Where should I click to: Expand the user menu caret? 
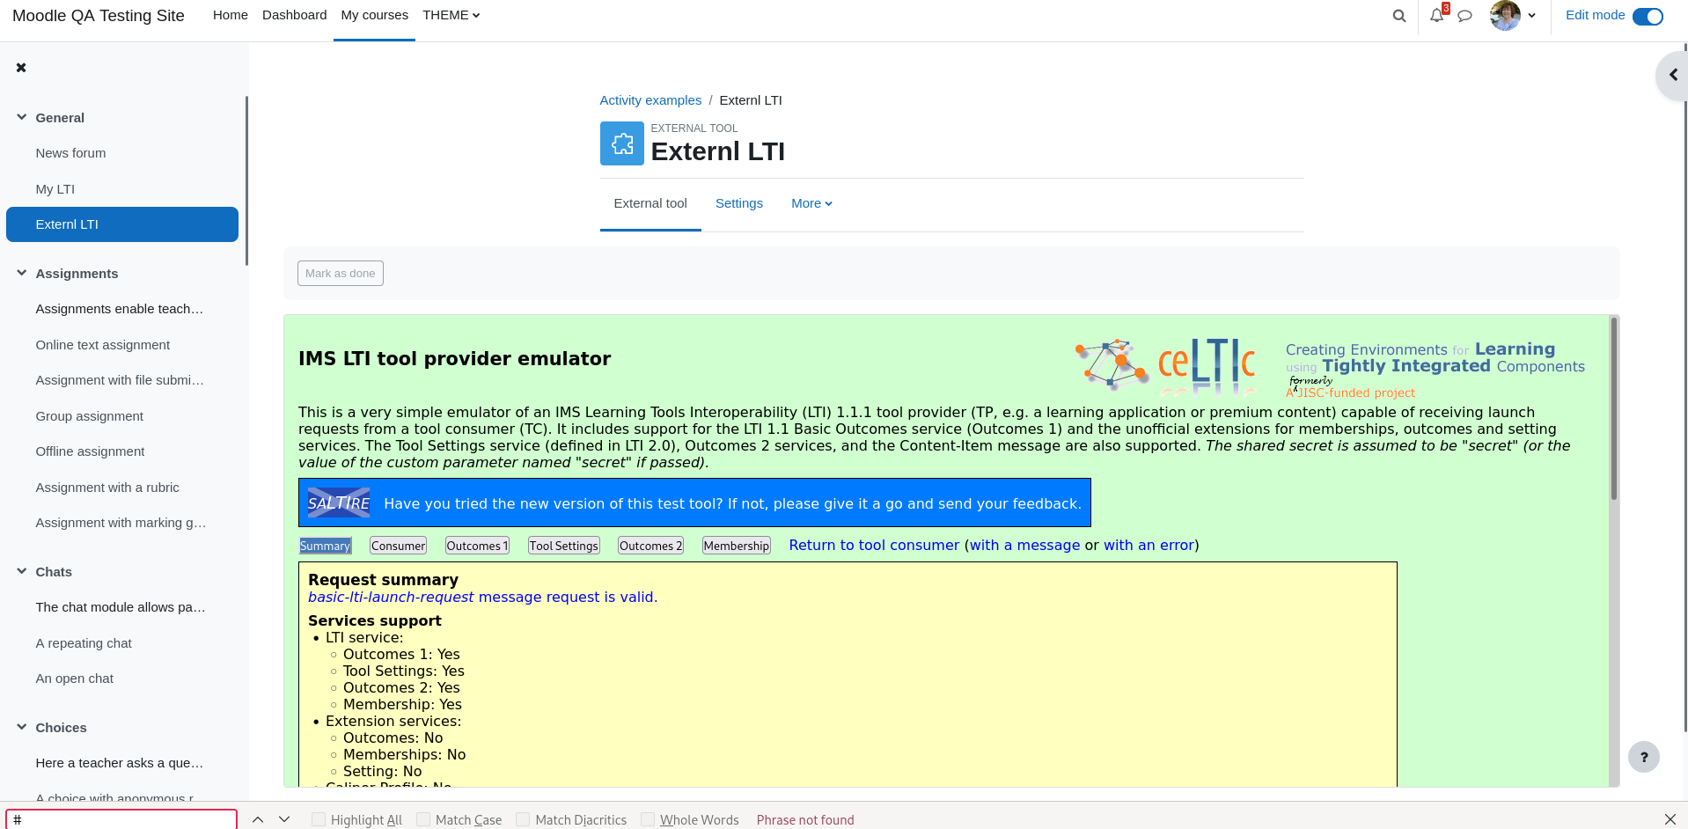click(1531, 16)
